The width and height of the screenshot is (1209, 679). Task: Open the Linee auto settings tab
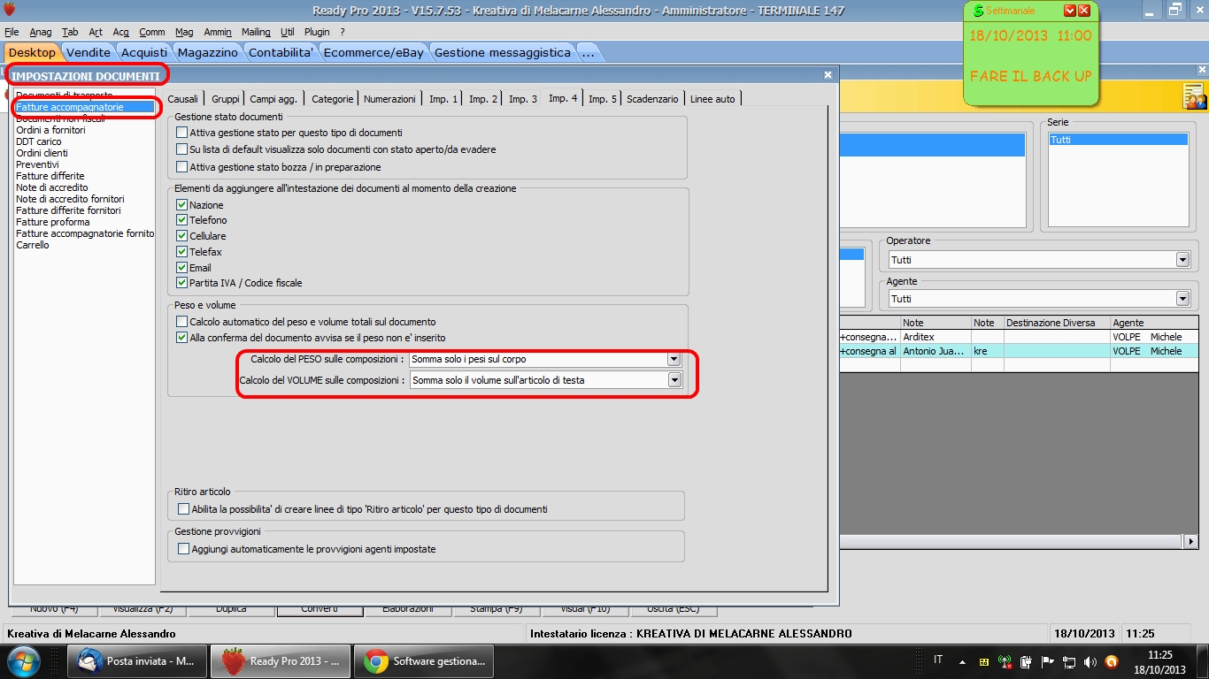[x=712, y=99]
